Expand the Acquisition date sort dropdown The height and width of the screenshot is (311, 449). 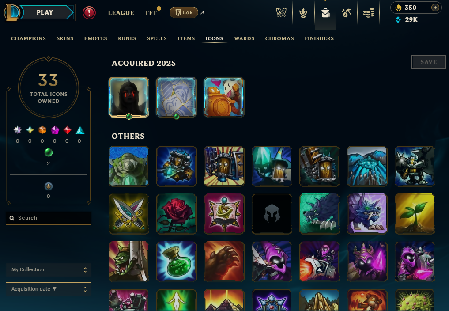49,289
